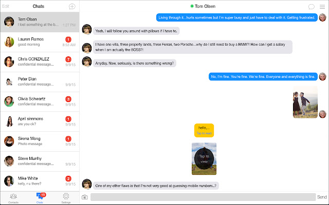The image size is (329, 205).
Task: Start a new chat with plus icon
Action: pyautogui.click(x=72, y=7)
